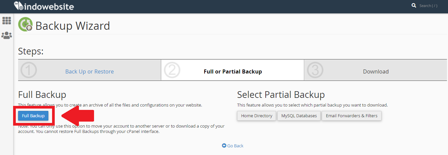Click the Backup Wizard page title
Viewport: 448px width, 155px height.
pos(73,26)
